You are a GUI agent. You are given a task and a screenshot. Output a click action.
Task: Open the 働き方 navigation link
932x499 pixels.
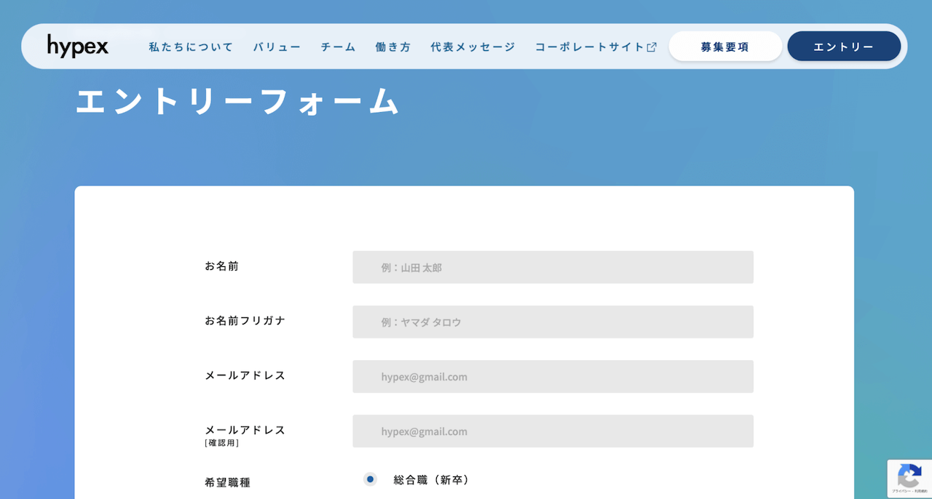coord(392,46)
